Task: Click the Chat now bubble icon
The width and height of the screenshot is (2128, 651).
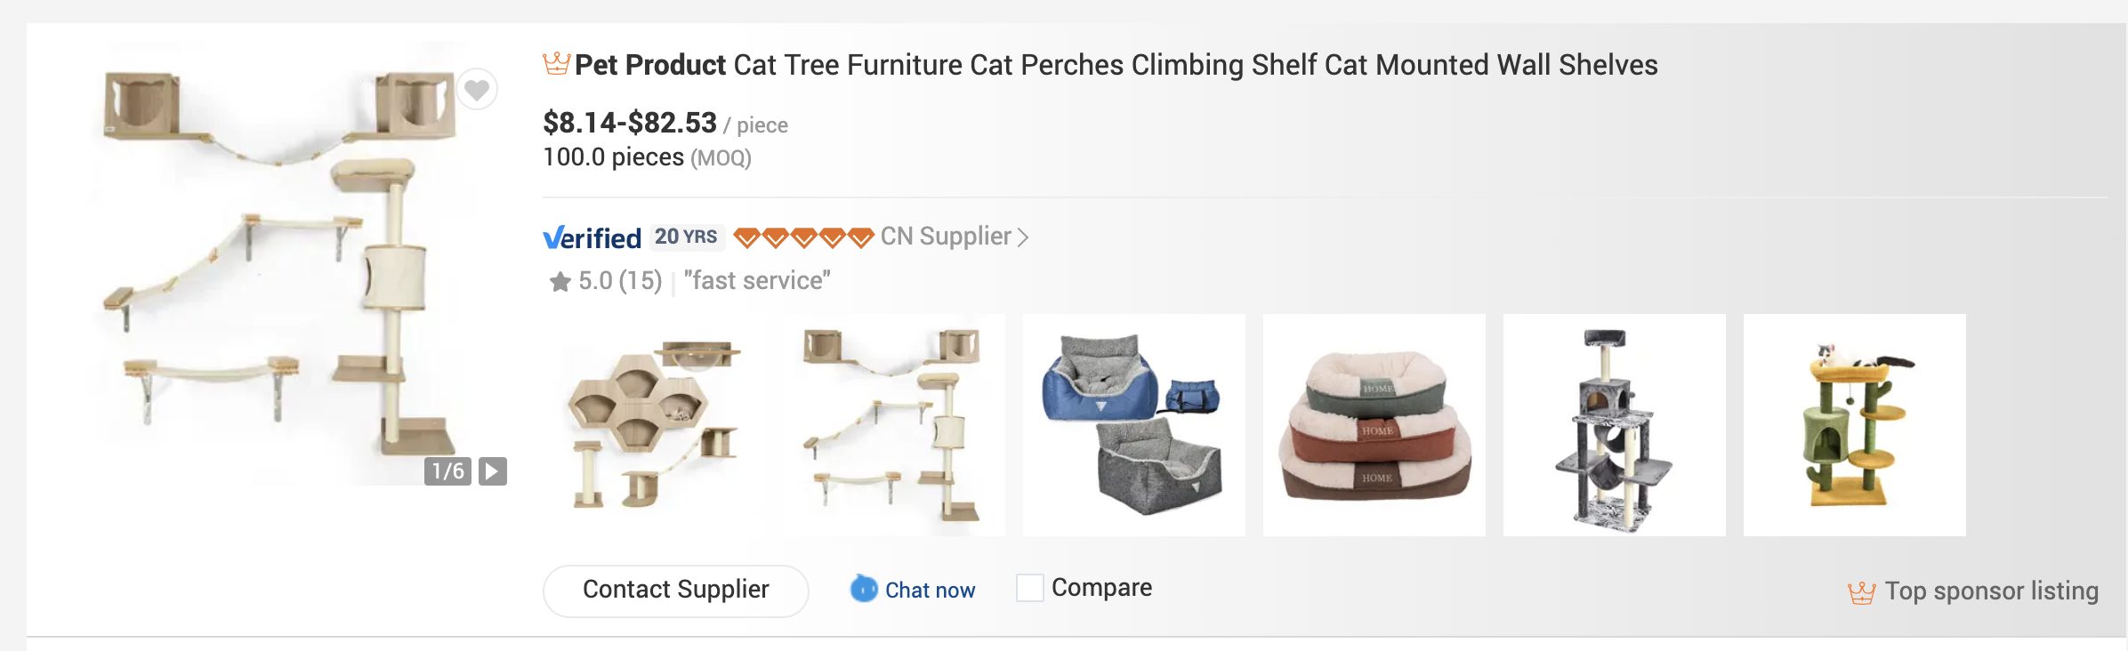Action: coord(864,589)
